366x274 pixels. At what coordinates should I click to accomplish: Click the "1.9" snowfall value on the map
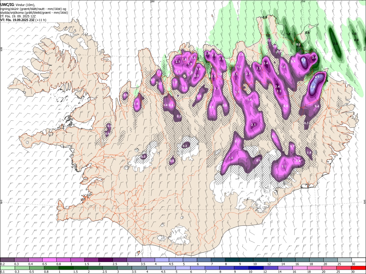(x=190, y=64)
